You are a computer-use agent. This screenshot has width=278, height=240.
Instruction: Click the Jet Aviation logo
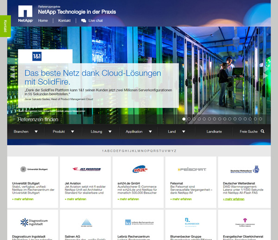(x=87, y=169)
